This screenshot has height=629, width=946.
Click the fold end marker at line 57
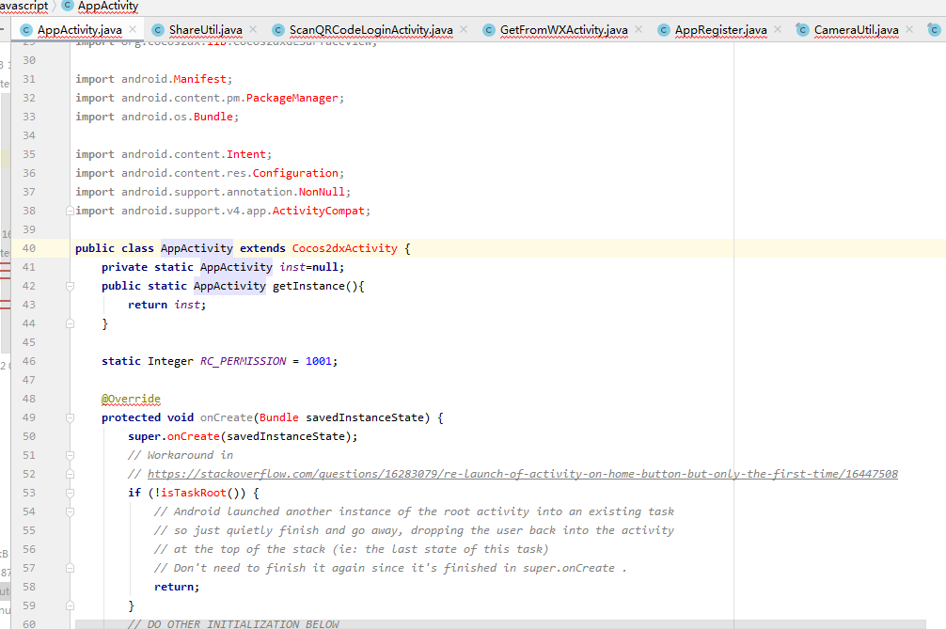point(70,568)
